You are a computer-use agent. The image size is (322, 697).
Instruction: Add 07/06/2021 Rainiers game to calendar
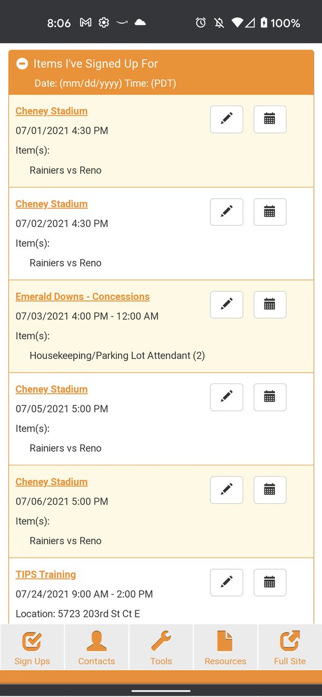[x=270, y=490]
